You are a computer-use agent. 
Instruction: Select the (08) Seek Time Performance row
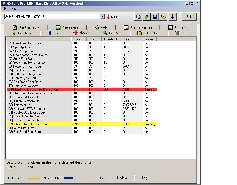[82, 63]
